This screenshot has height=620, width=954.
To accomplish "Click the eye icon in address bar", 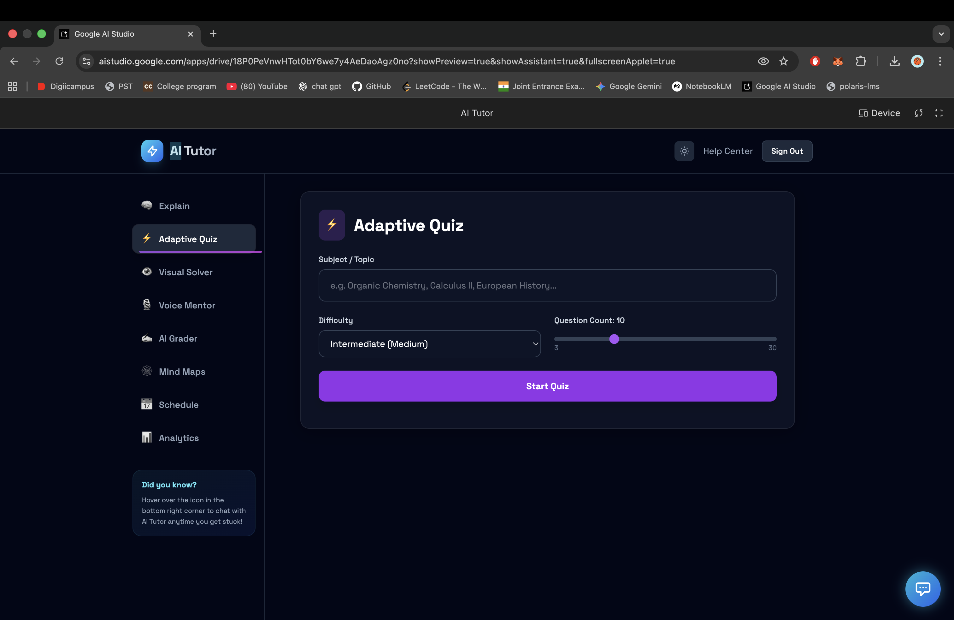I will (763, 61).
